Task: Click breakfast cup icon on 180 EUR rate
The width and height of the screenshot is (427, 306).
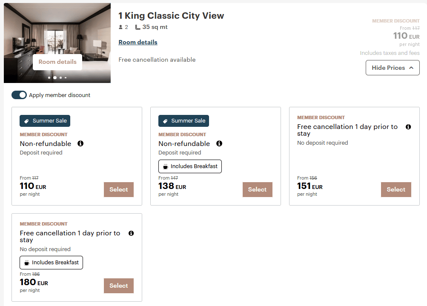Action: coord(27,263)
